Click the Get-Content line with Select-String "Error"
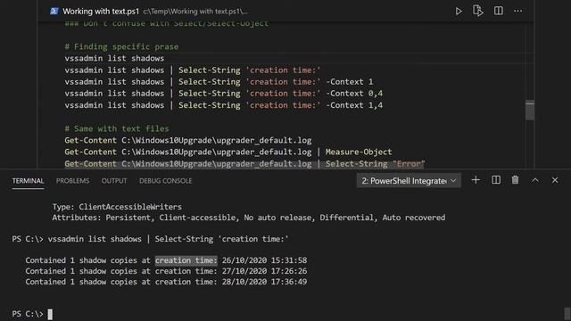 point(244,164)
